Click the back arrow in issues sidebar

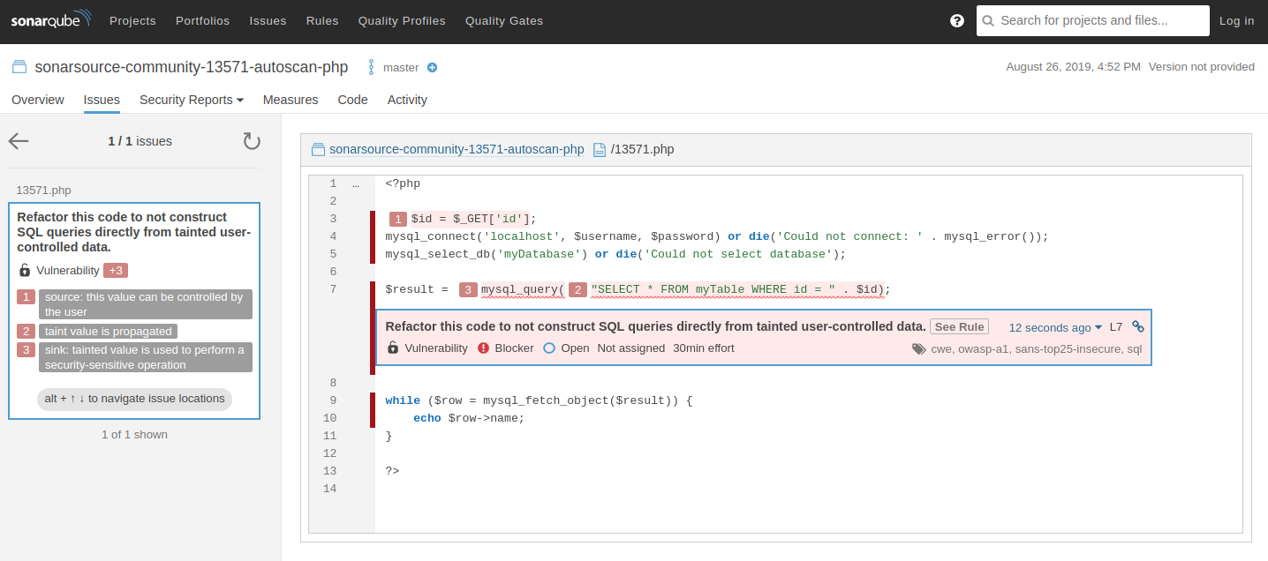click(19, 141)
